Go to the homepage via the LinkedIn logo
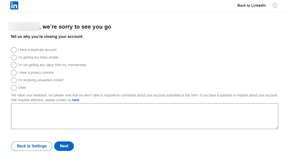288x162 pixels. click(x=14, y=5)
